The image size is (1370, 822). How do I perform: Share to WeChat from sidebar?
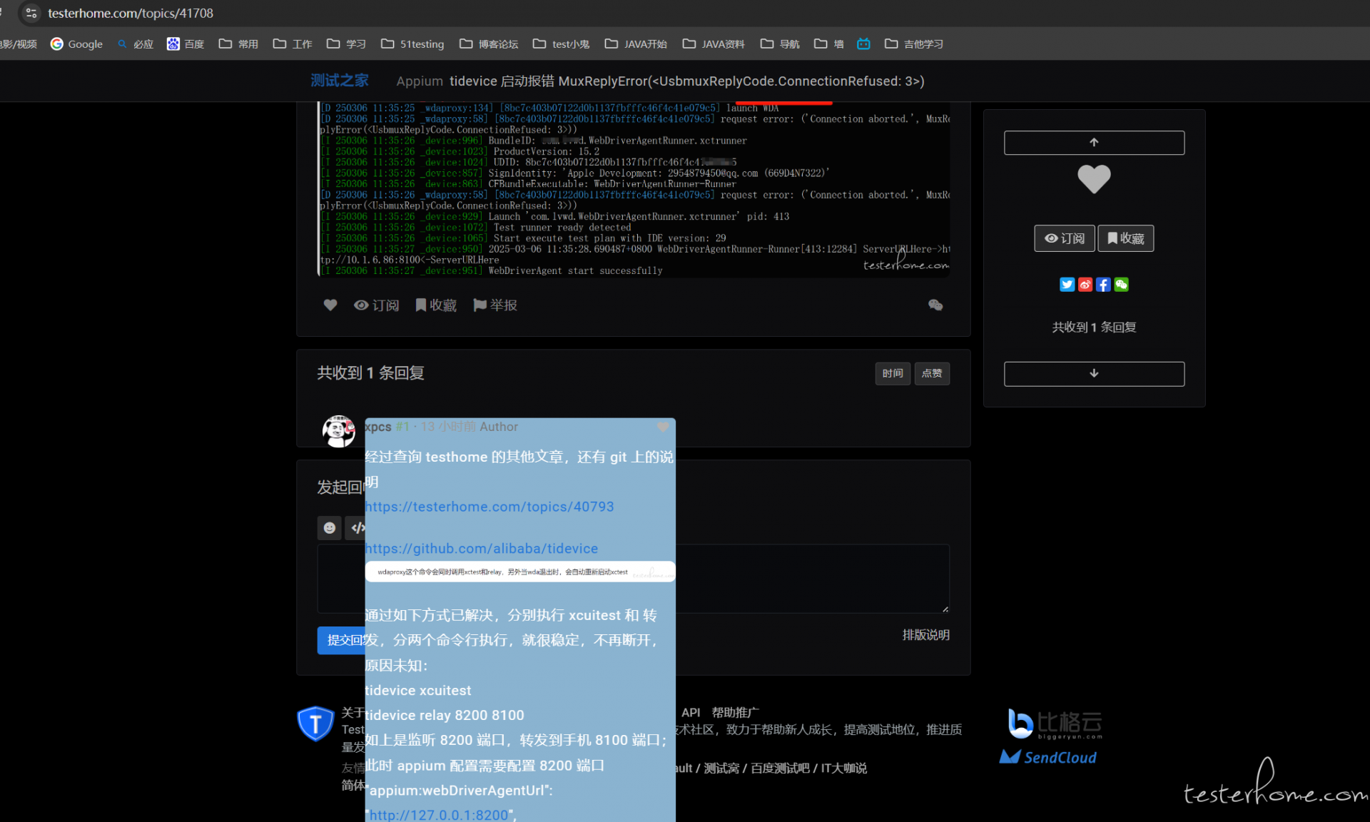(1122, 285)
